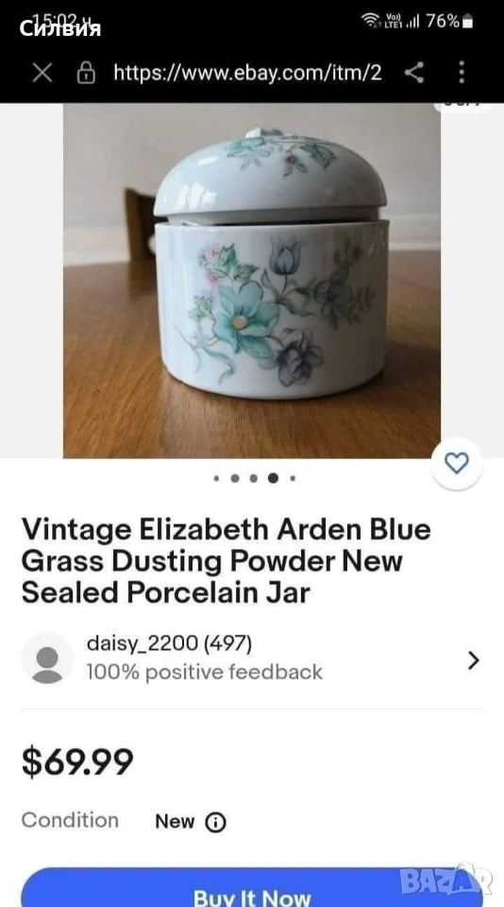
Task: Tap the ebay.com URL address bar
Action: pos(247,73)
